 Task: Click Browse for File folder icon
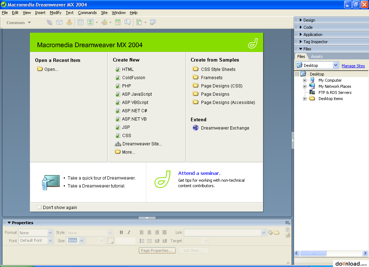(x=276, y=232)
